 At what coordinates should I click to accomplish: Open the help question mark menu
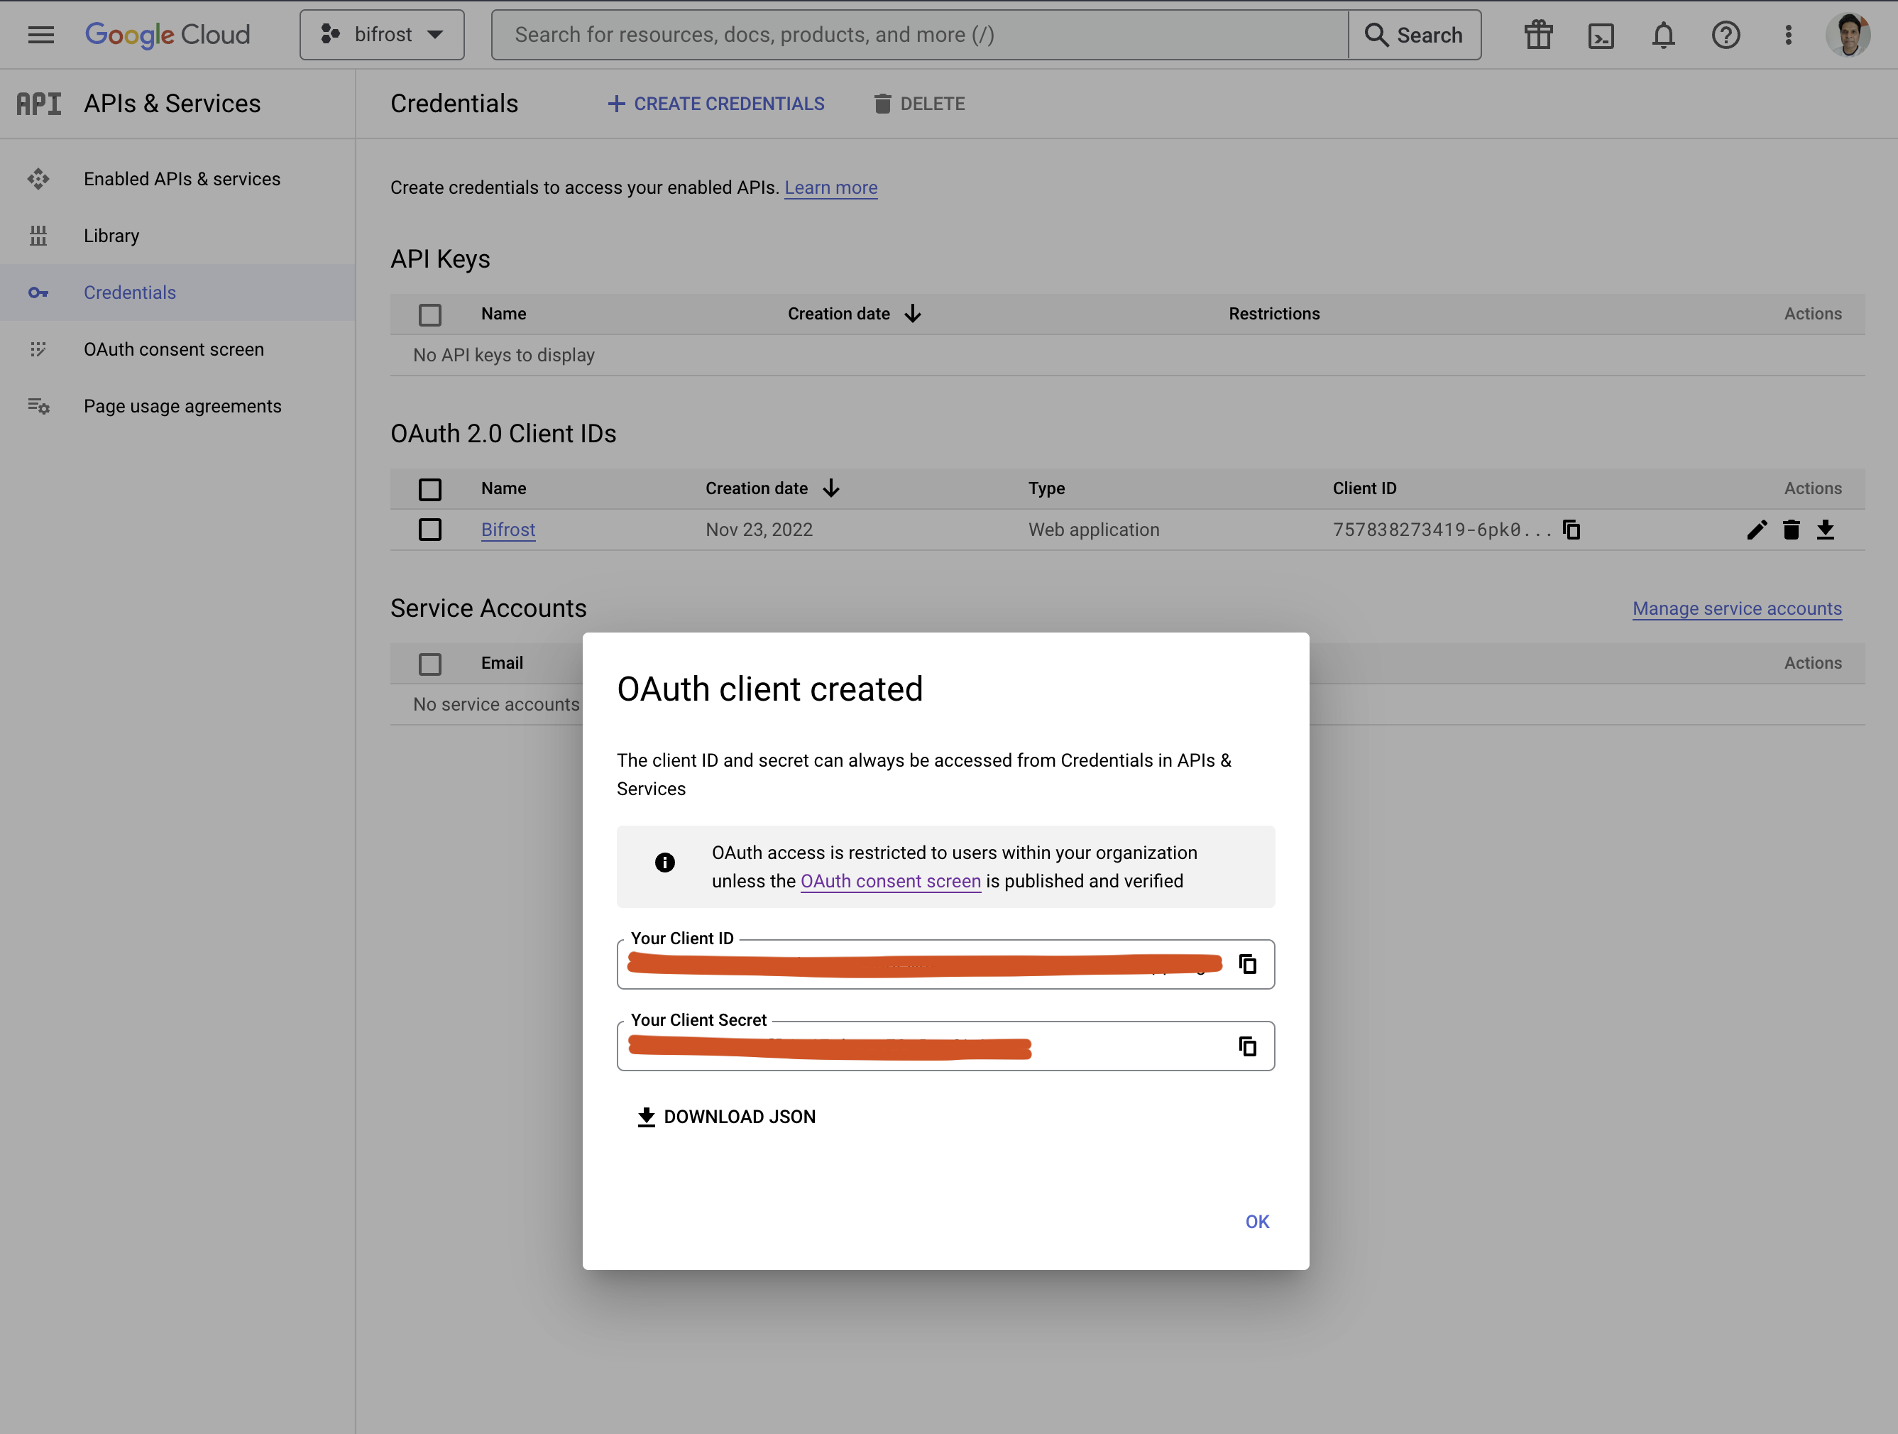point(1726,35)
